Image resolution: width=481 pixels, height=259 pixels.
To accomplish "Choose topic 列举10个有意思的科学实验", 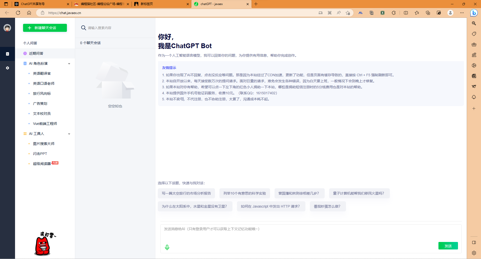I will coord(245,193).
